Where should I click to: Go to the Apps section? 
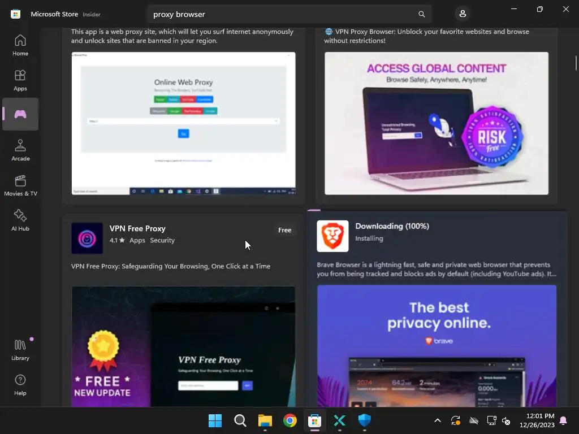[x=20, y=80]
